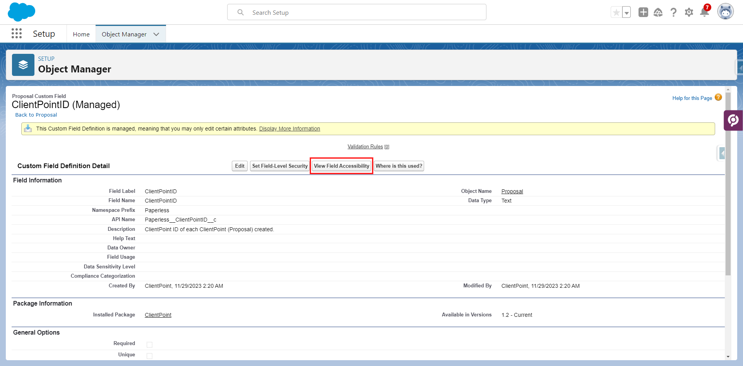Screen dimensions: 743x366
Task: Open the App Launcher grid icon
Action: 17,34
